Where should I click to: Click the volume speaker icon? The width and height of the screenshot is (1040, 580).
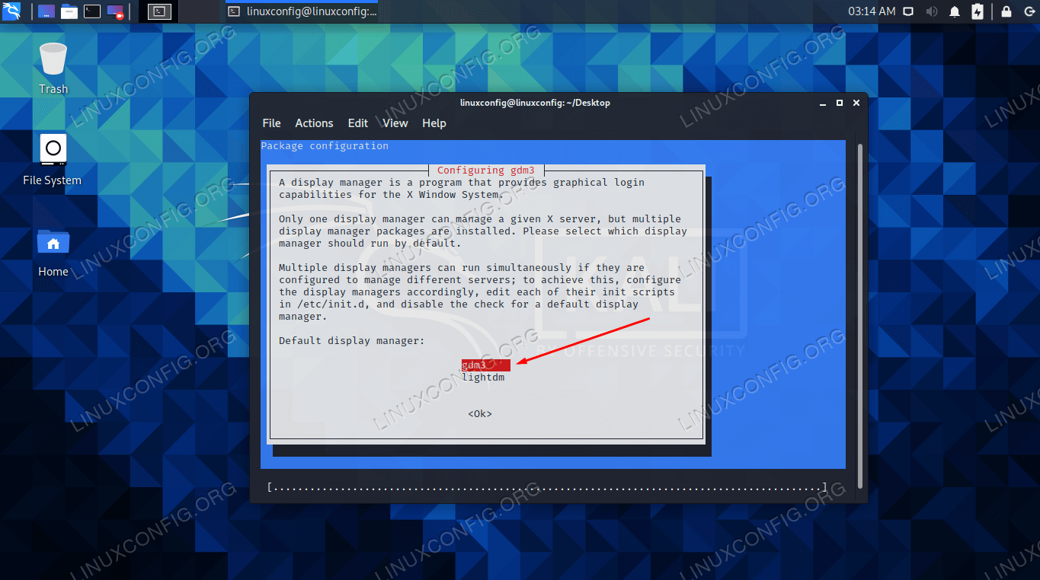[931, 11]
